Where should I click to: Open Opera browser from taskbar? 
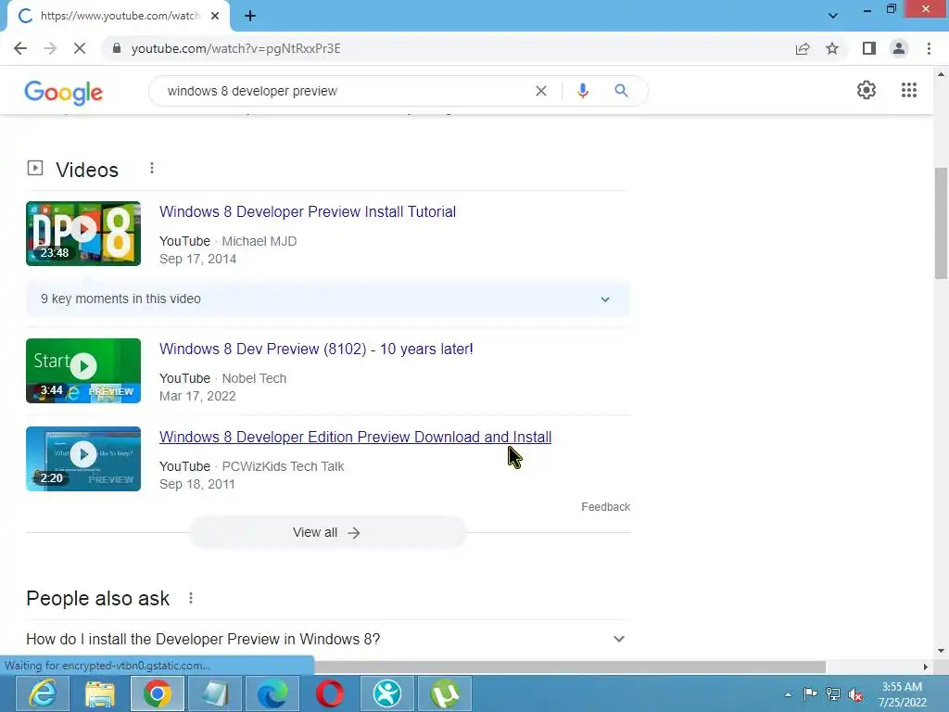tap(330, 693)
